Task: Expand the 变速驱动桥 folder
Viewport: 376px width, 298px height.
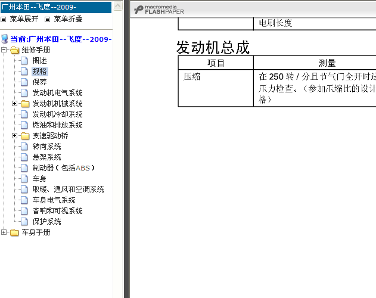Action: (x=15, y=135)
